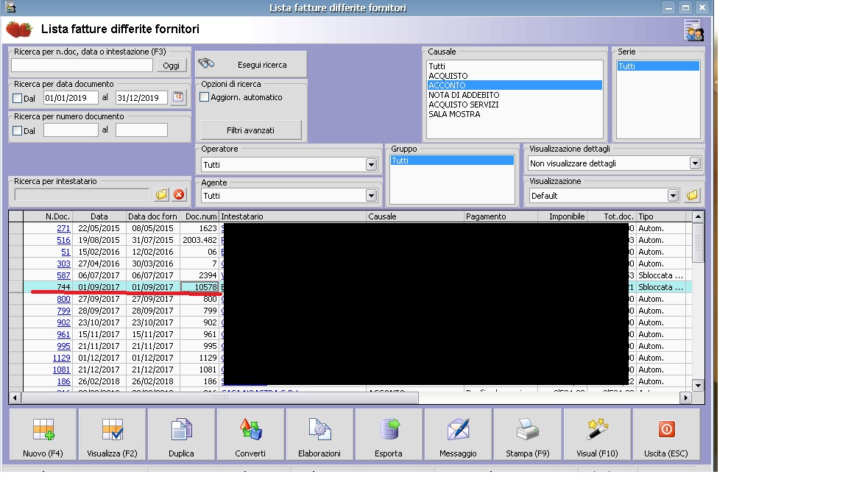The height and width of the screenshot is (477, 848).
Task: Open the Visualizzazione Default dropdown
Action: point(673,195)
